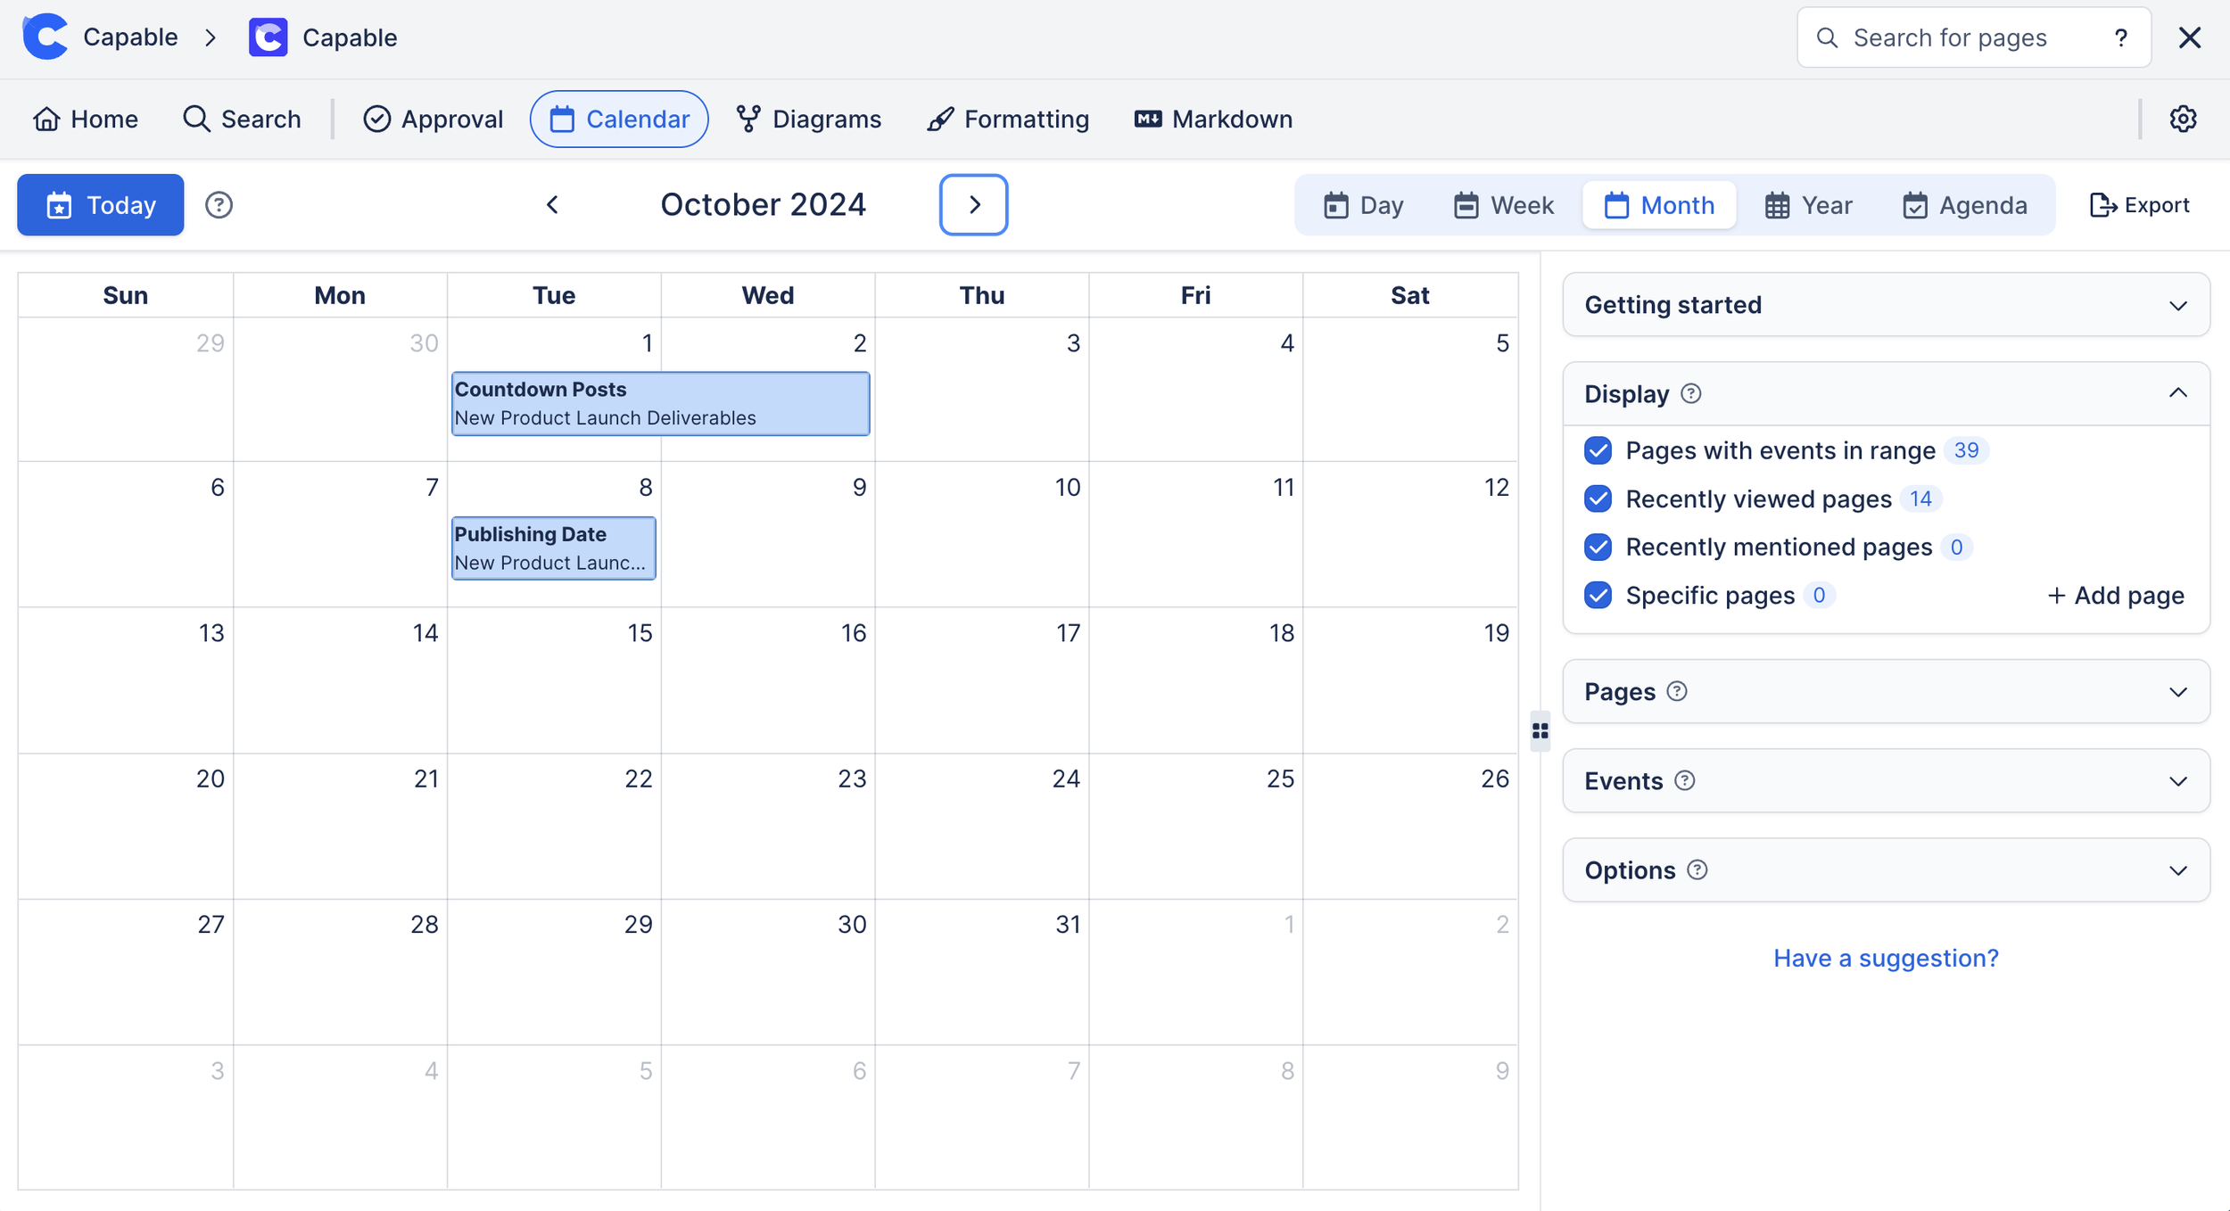This screenshot has height=1211, width=2230.
Task: Open the settings gear icon
Action: click(2183, 119)
